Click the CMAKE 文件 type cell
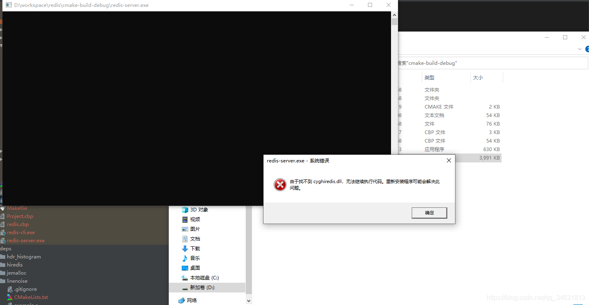Screen dimensions: 589x305 point(439,107)
